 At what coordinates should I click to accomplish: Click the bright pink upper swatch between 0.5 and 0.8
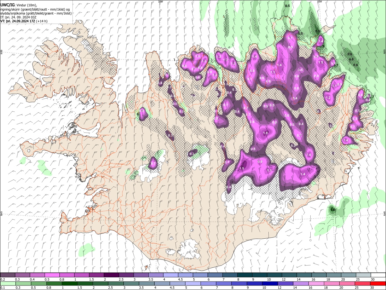(52, 275)
